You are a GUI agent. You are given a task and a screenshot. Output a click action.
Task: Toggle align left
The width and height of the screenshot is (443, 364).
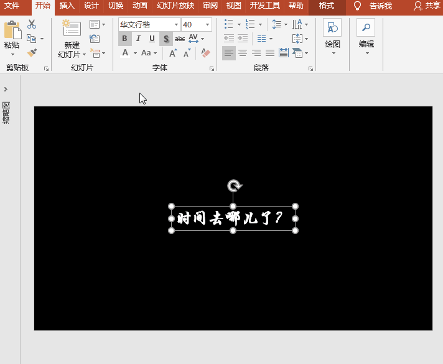229,53
